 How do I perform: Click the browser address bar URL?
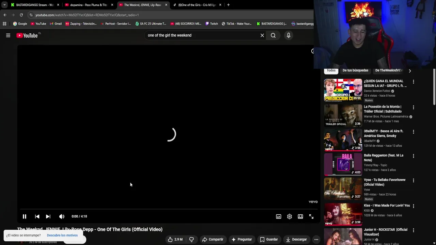point(87,15)
